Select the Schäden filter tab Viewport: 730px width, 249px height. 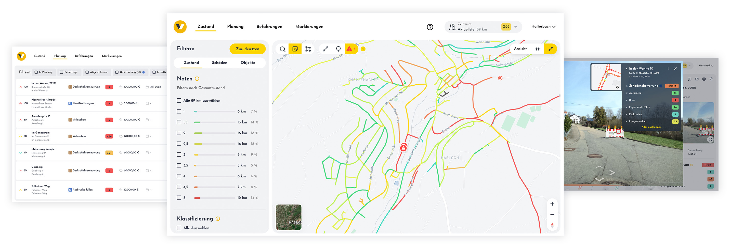click(220, 63)
